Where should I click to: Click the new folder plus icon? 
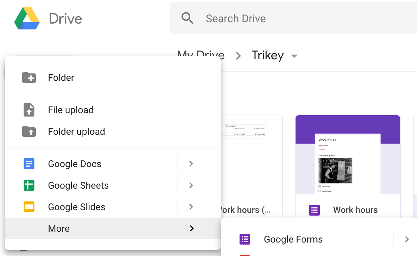coord(29,77)
